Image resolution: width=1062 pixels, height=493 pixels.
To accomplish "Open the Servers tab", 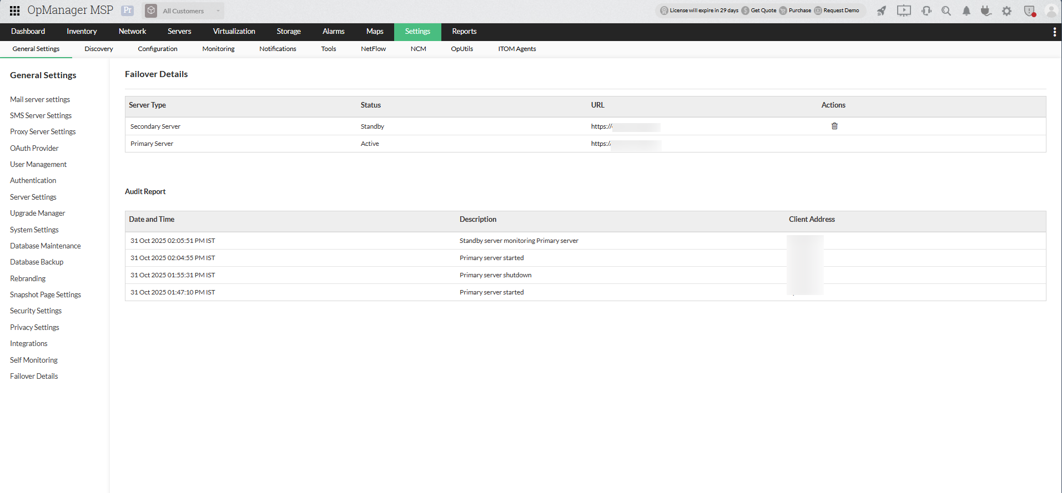I will [179, 32].
